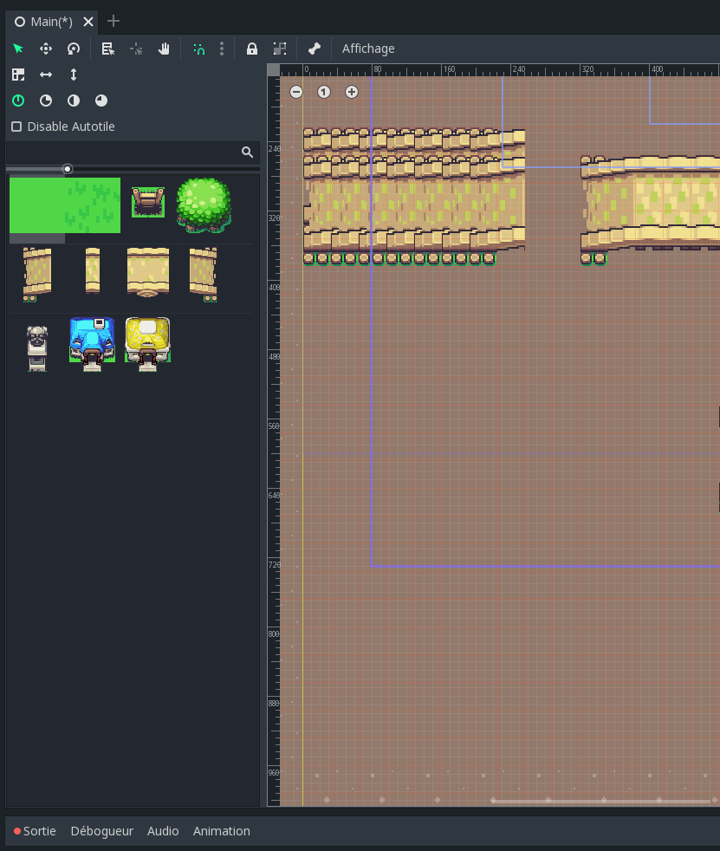The height and width of the screenshot is (851, 720).
Task: Open a new scene tab
Action: coord(113,21)
